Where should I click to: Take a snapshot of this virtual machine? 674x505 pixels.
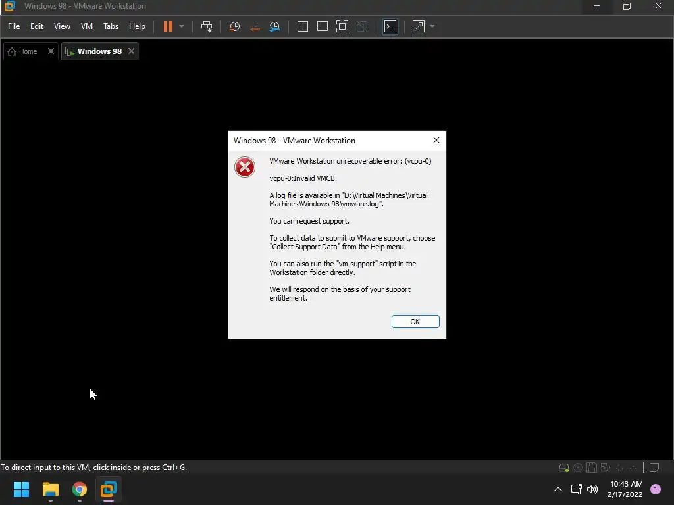pyautogui.click(x=235, y=26)
